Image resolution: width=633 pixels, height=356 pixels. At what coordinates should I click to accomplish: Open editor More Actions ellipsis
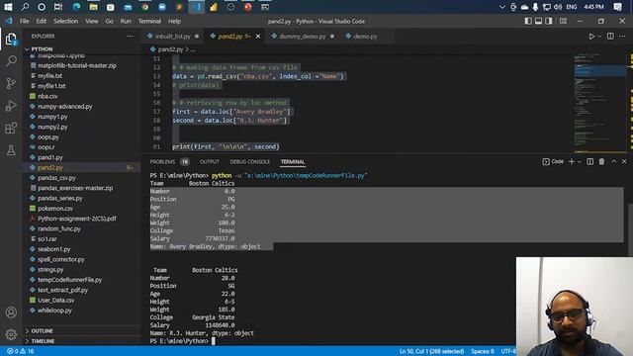(622, 37)
